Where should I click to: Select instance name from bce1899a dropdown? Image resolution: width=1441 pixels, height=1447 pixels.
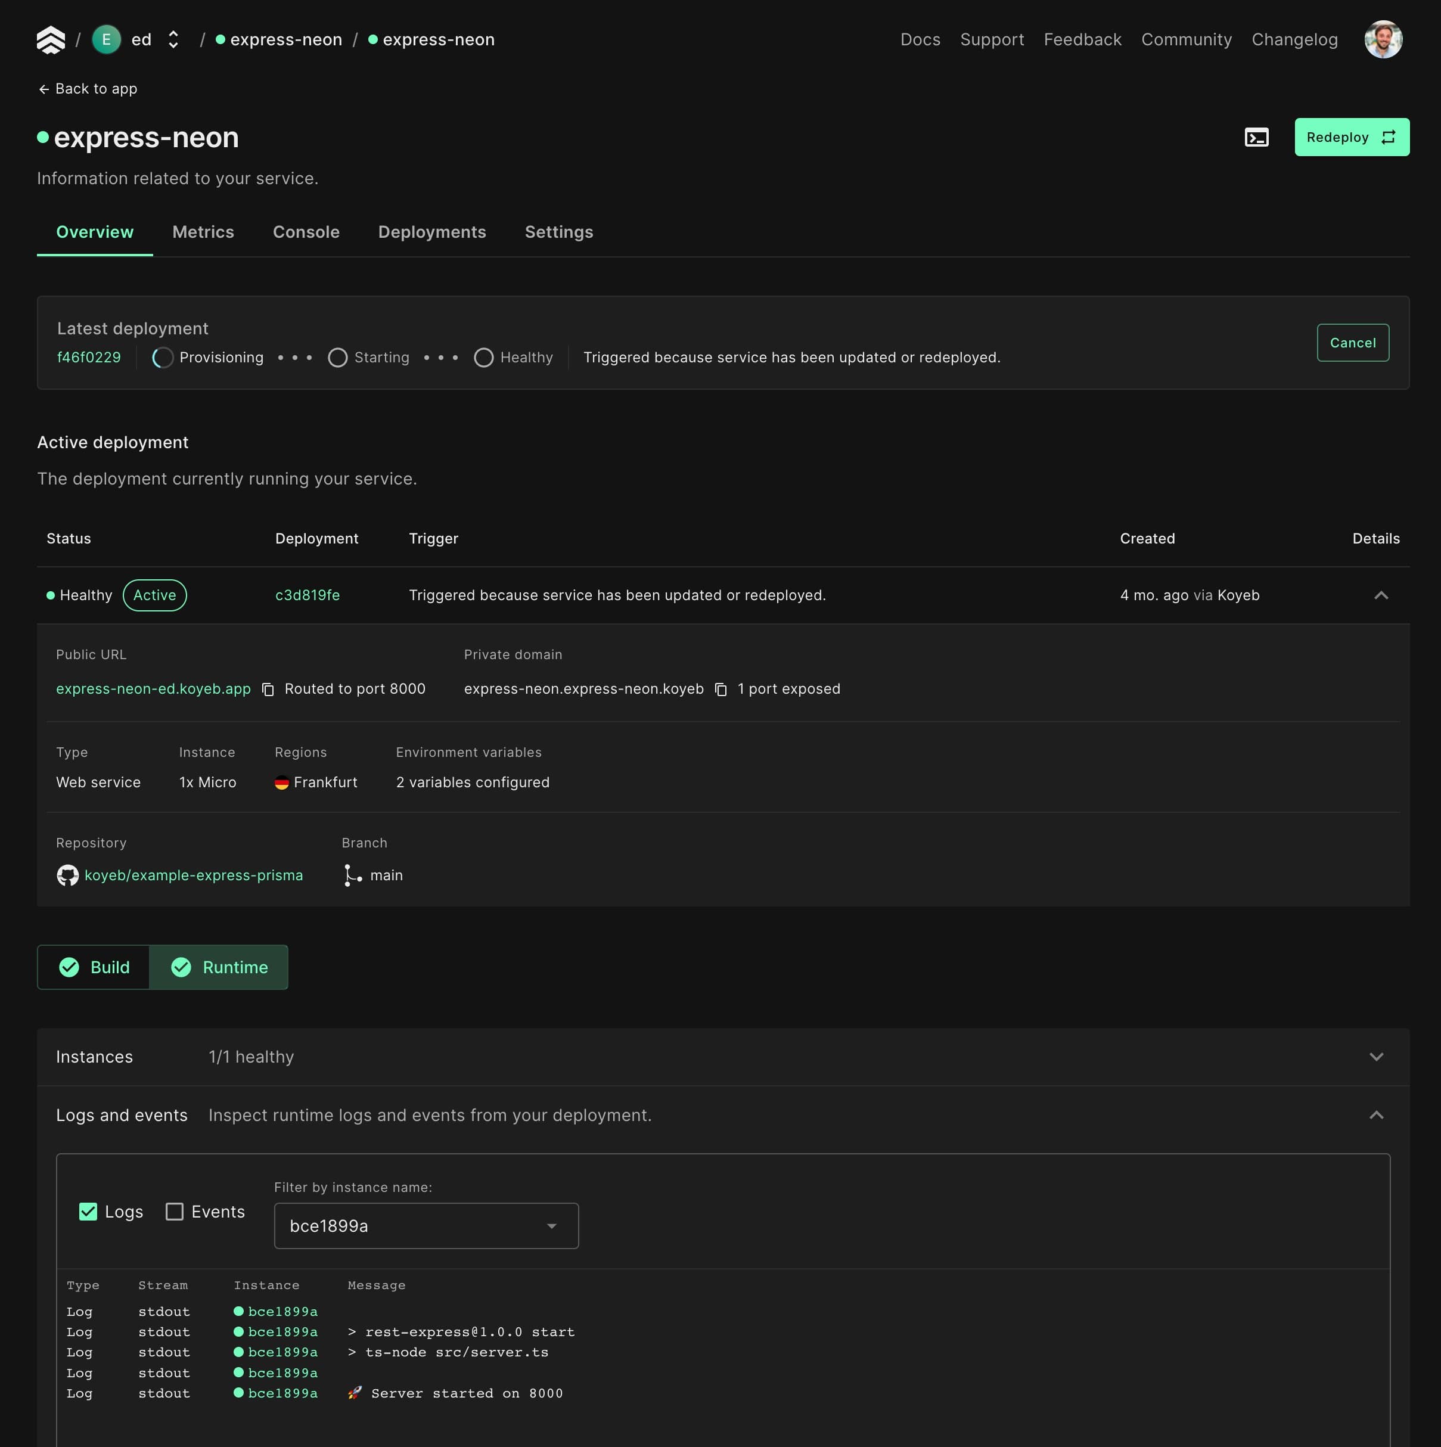pyautogui.click(x=424, y=1224)
